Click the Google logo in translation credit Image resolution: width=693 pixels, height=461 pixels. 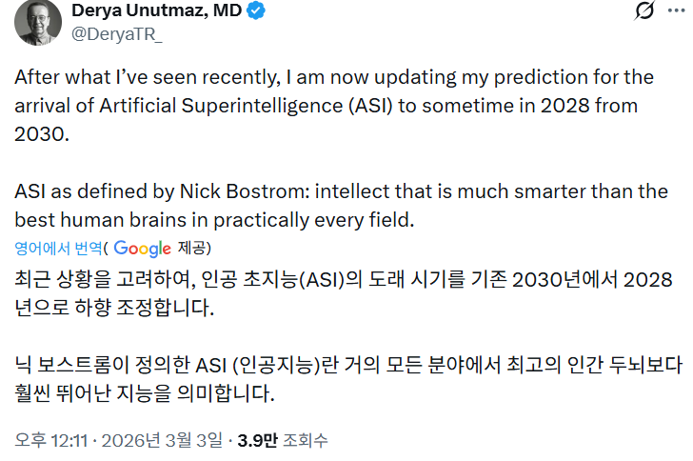pos(142,249)
